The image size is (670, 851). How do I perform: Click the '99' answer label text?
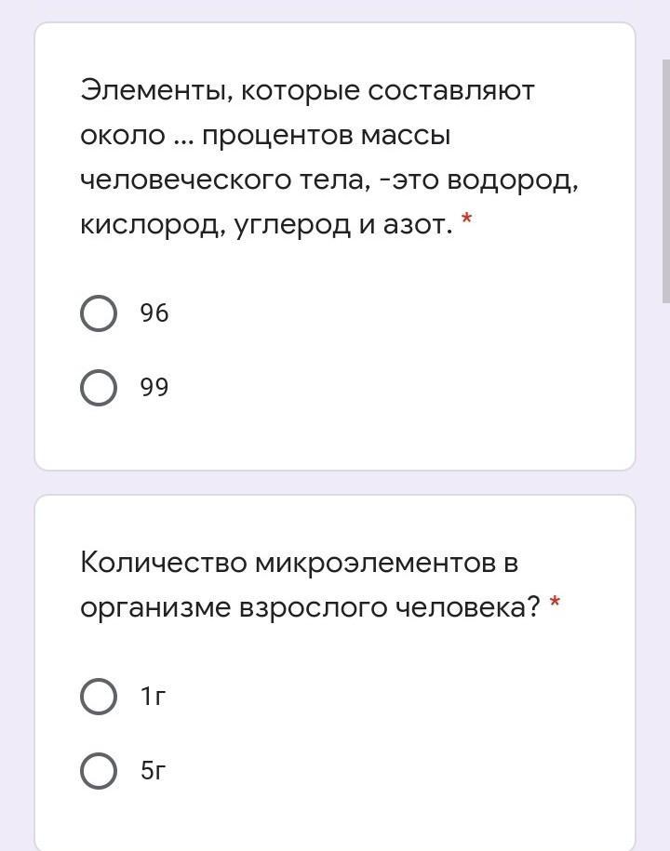tap(154, 388)
